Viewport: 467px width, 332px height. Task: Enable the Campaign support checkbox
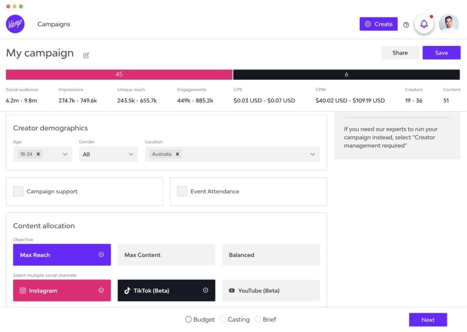18,192
